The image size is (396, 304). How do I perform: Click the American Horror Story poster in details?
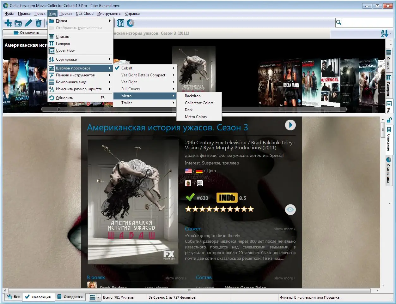pyautogui.click(x=133, y=201)
